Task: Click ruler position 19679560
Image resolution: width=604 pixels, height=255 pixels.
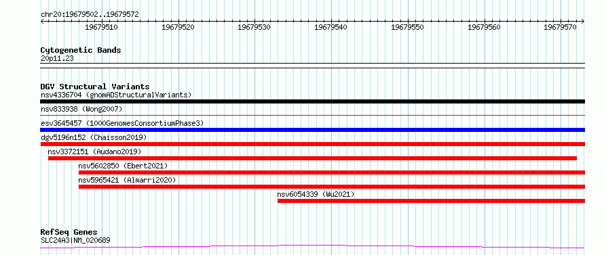Action: (484, 27)
